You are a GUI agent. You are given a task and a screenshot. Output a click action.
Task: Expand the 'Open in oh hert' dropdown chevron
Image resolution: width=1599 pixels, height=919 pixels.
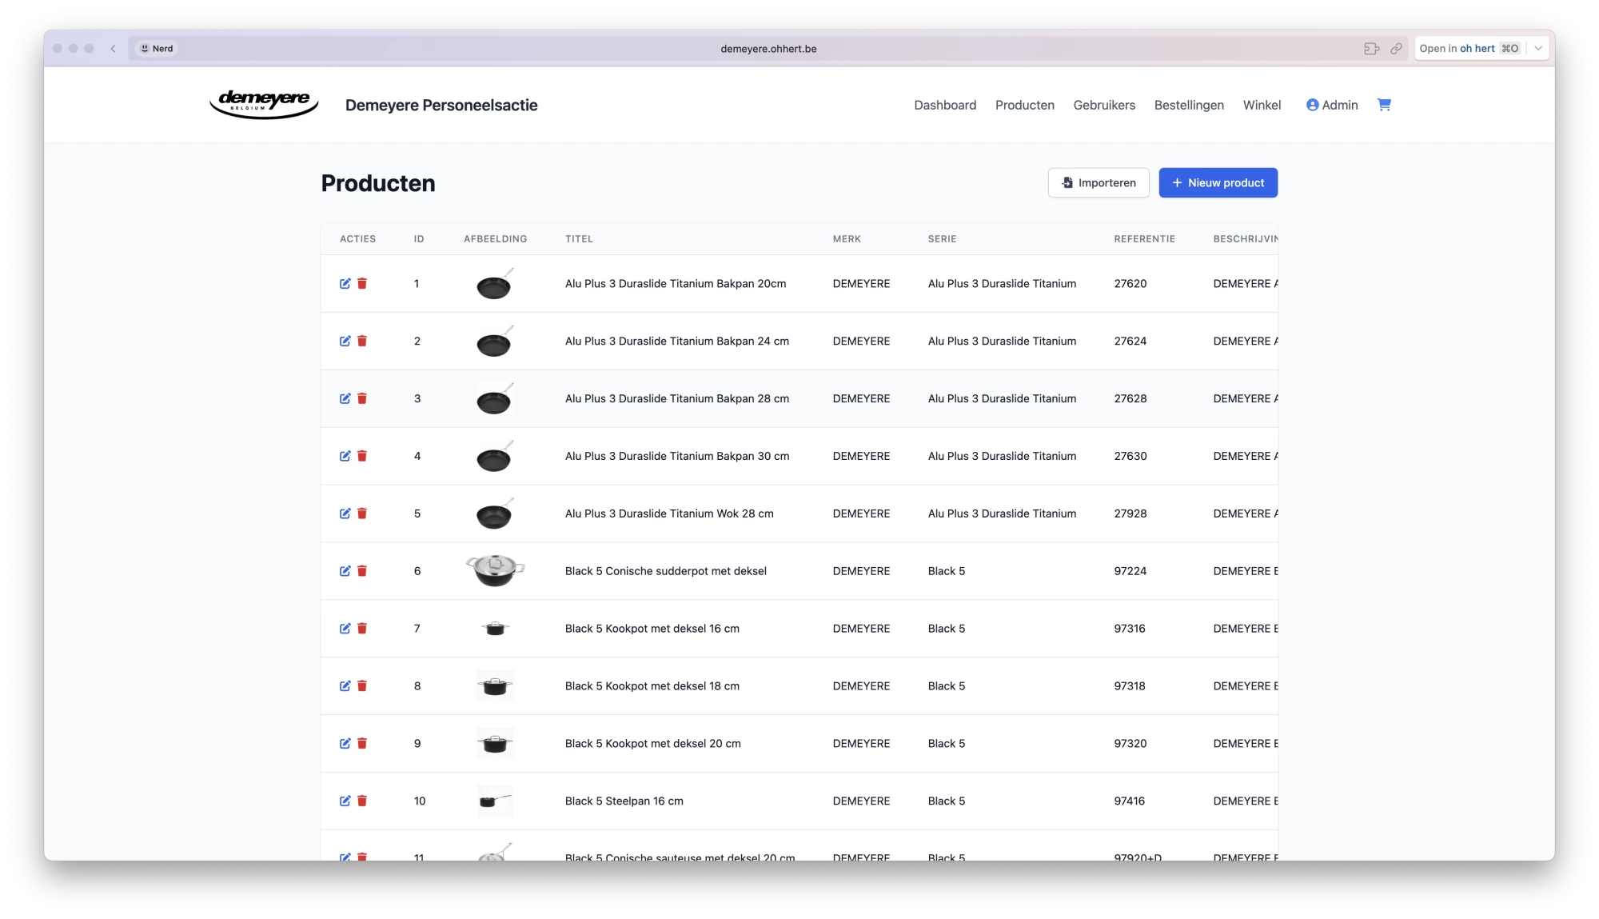tap(1538, 49)
